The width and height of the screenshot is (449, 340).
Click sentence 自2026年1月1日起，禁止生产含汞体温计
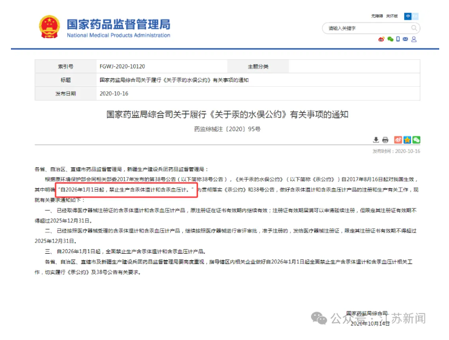point(126,190)
